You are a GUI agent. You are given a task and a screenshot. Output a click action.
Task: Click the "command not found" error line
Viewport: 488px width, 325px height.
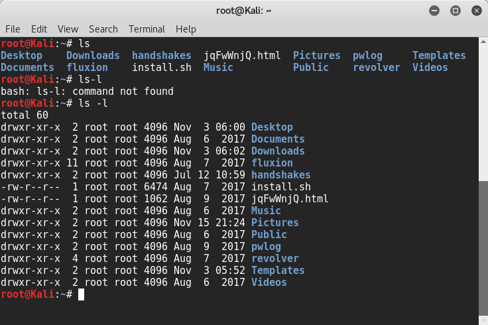(x=87, y=92)
